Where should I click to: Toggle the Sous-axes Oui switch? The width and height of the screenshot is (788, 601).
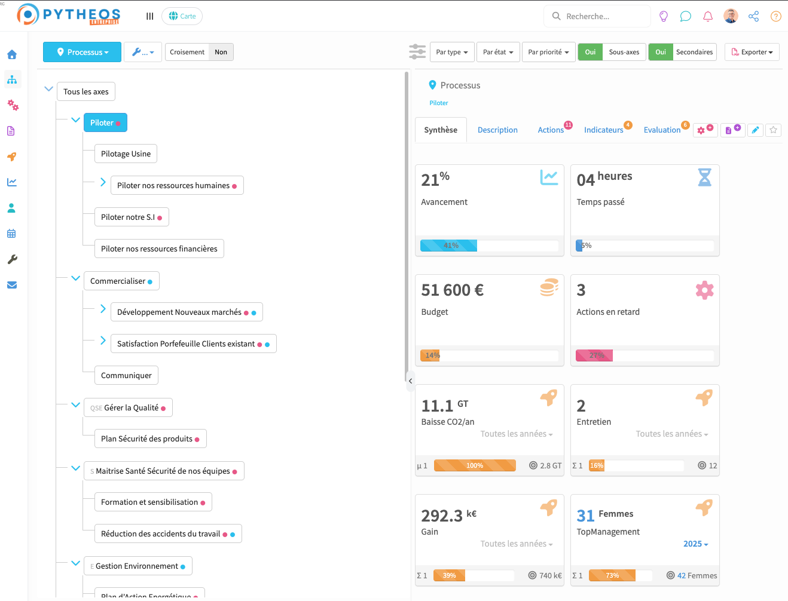[x=590, y=52]
